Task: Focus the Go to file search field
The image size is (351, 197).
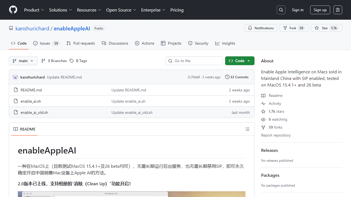Action: coord(194,61)
